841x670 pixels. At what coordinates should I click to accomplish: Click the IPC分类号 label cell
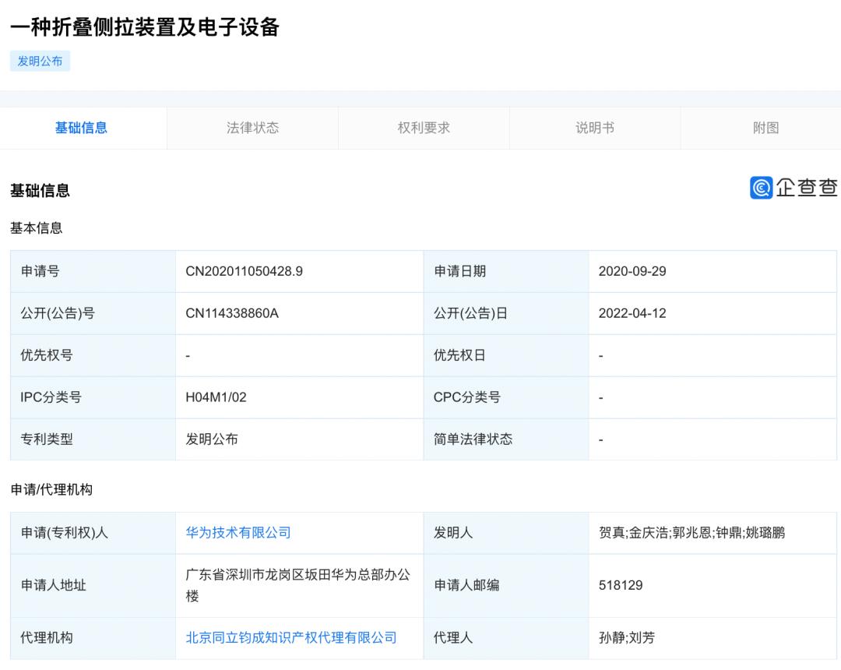[x=93, y=397]
